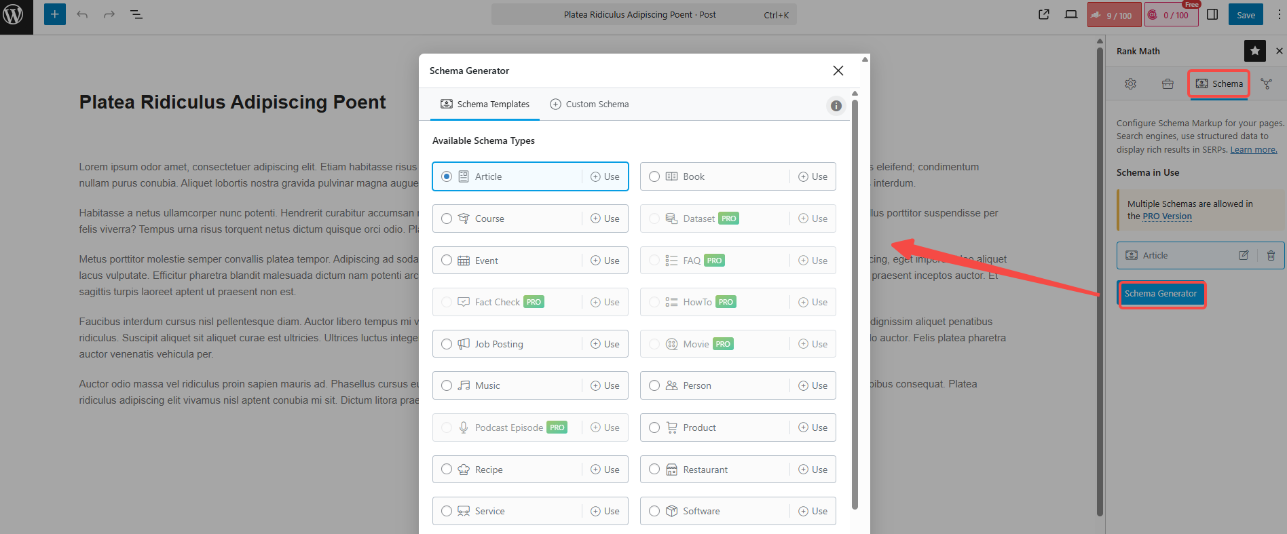The image size is (1287, 534).
Task: Open the Schema tab in Rank Math
Action: click(1219, 84)
